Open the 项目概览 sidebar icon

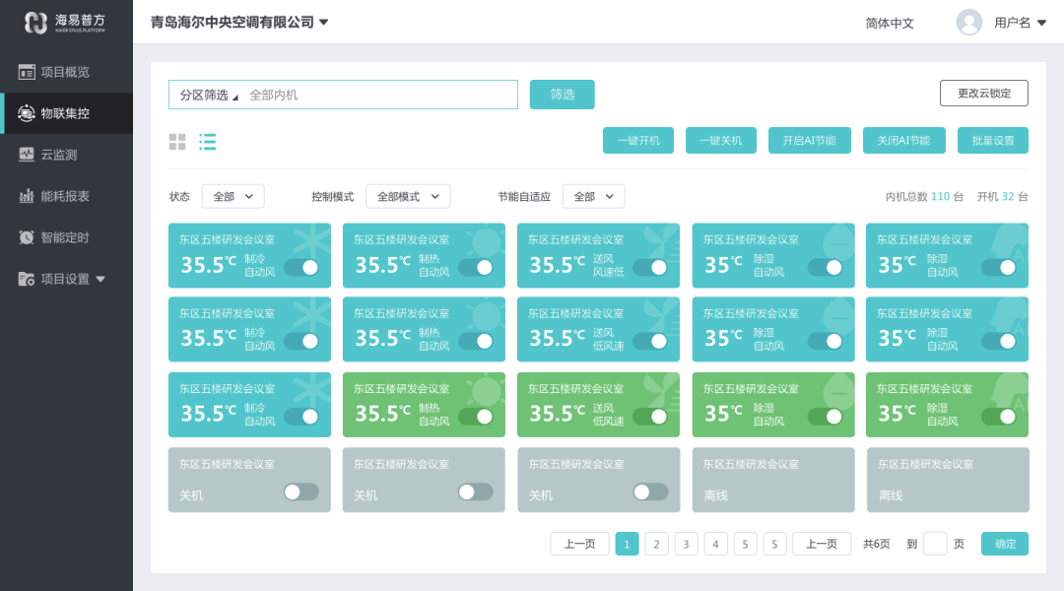click(27, 72)
